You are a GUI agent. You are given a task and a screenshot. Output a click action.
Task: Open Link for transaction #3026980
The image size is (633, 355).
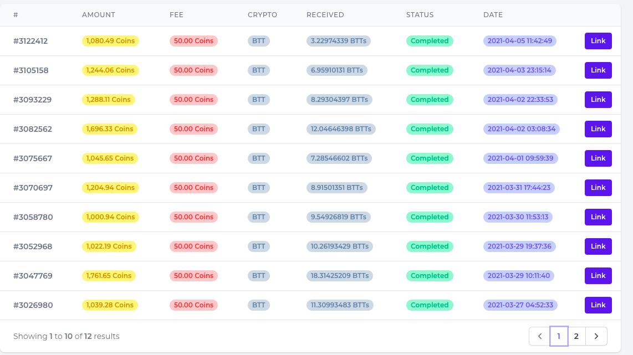coord(598,305)
